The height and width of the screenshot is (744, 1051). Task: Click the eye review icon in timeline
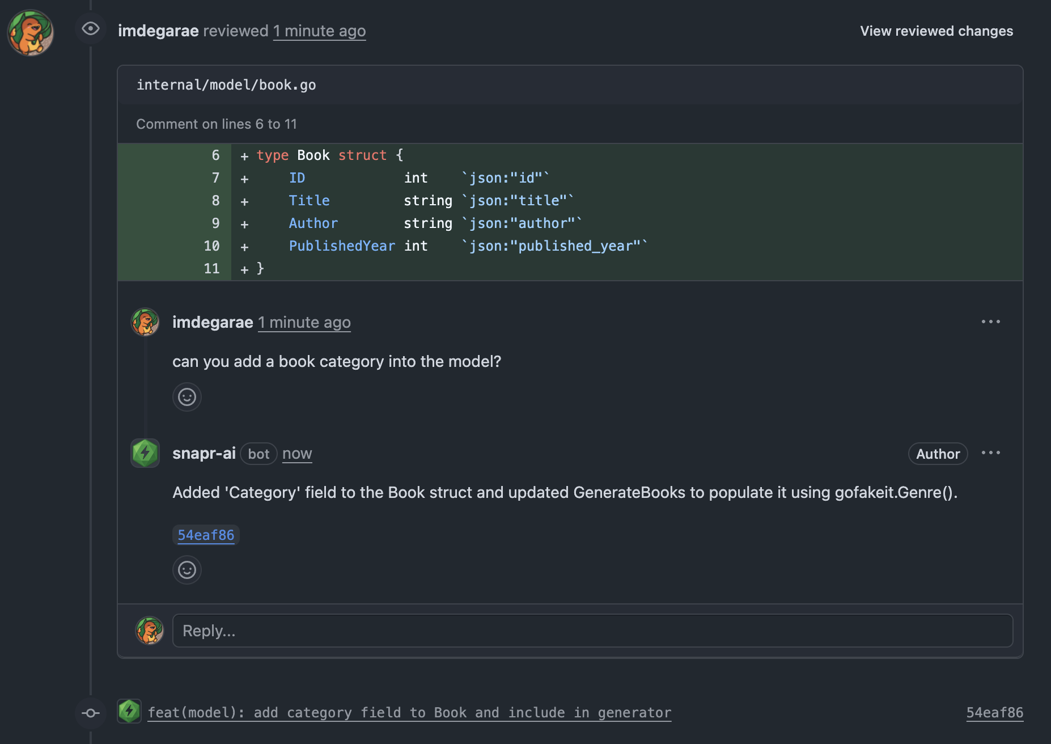(91, 29)
